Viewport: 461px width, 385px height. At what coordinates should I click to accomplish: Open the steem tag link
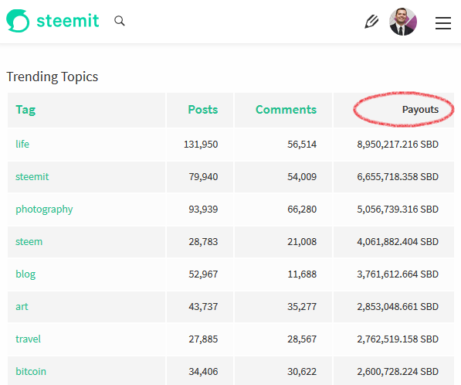click(x=29, y=242)
